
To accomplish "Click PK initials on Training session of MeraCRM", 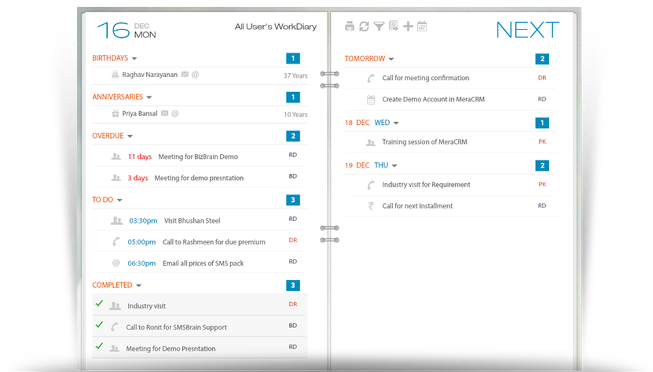I will pyautogui.click(x=542, y=141).
